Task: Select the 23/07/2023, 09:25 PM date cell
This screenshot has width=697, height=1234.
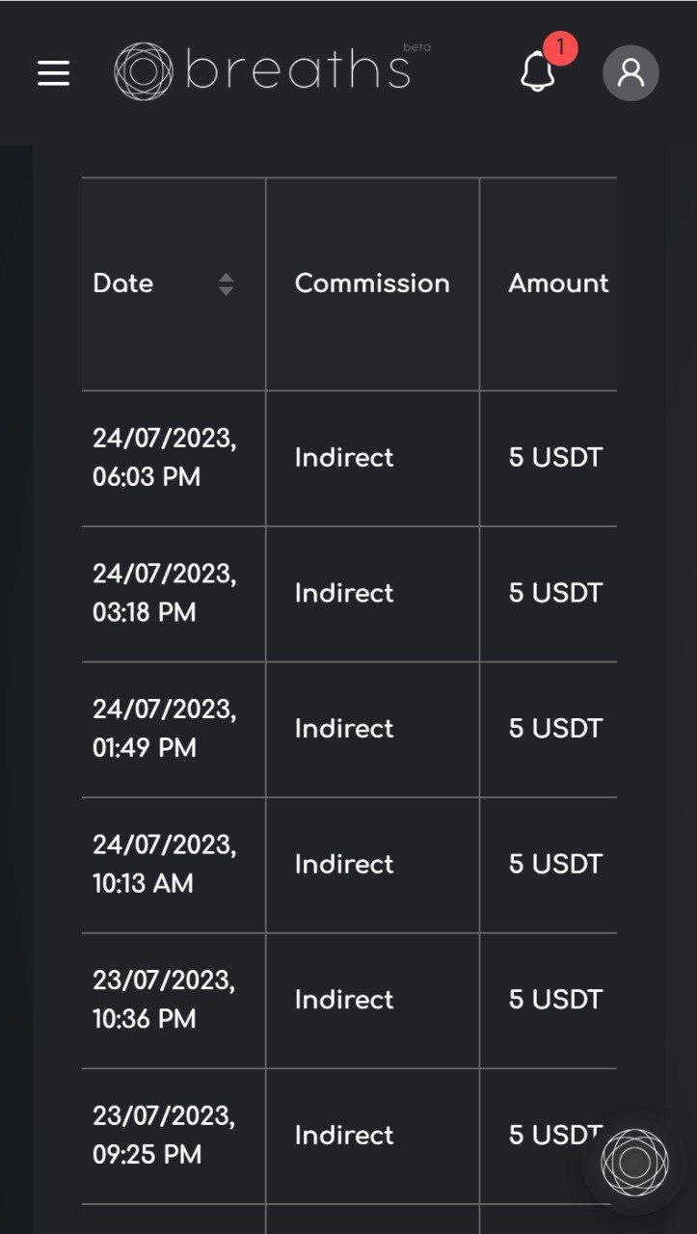Action: click(164, 1135)
